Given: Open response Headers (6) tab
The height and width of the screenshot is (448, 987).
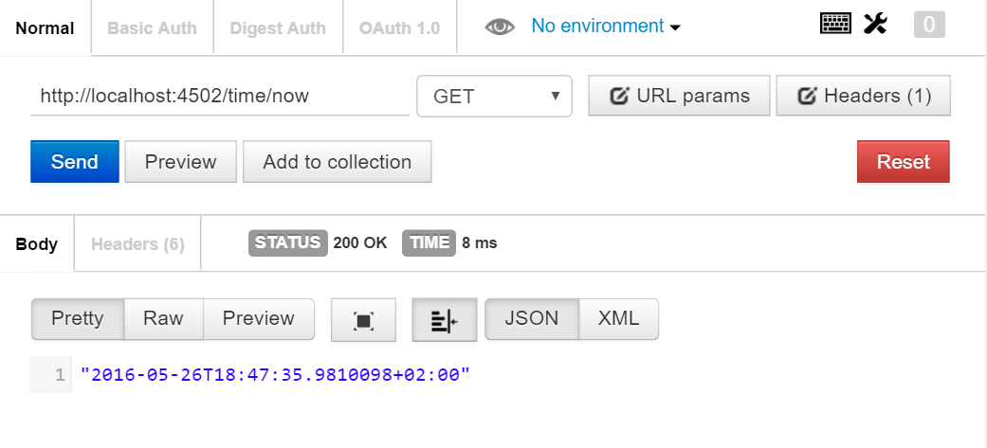Looking at the screenshot, I should coord(137,244).
